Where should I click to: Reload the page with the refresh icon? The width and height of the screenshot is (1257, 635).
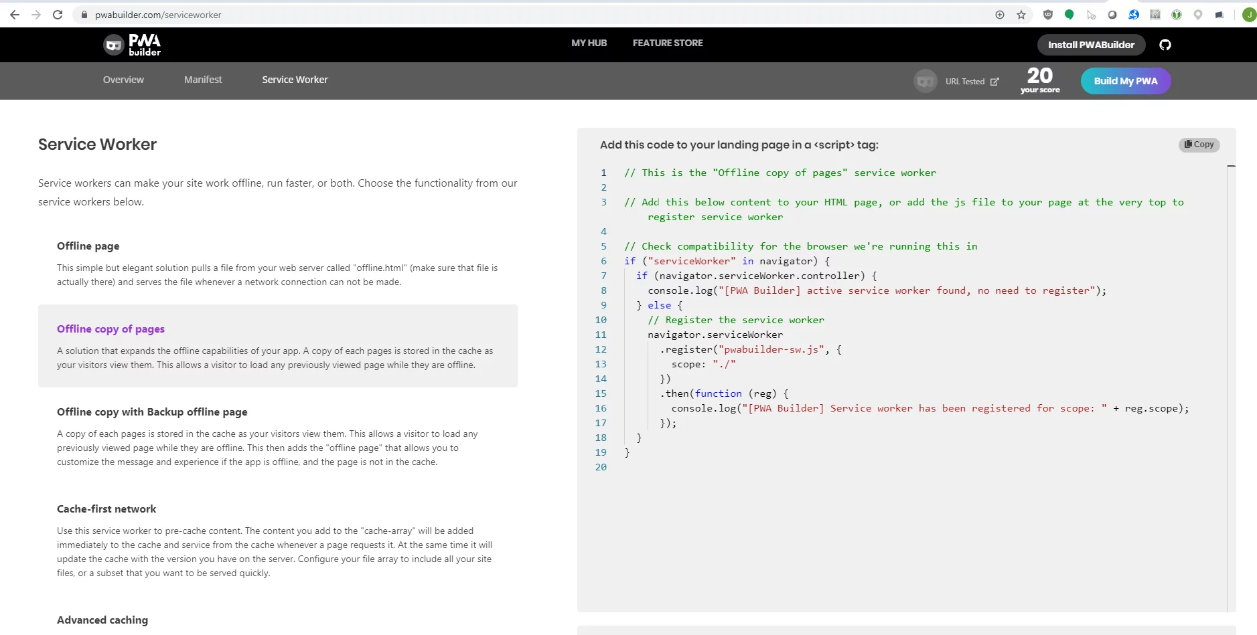[x=58, y=15]
